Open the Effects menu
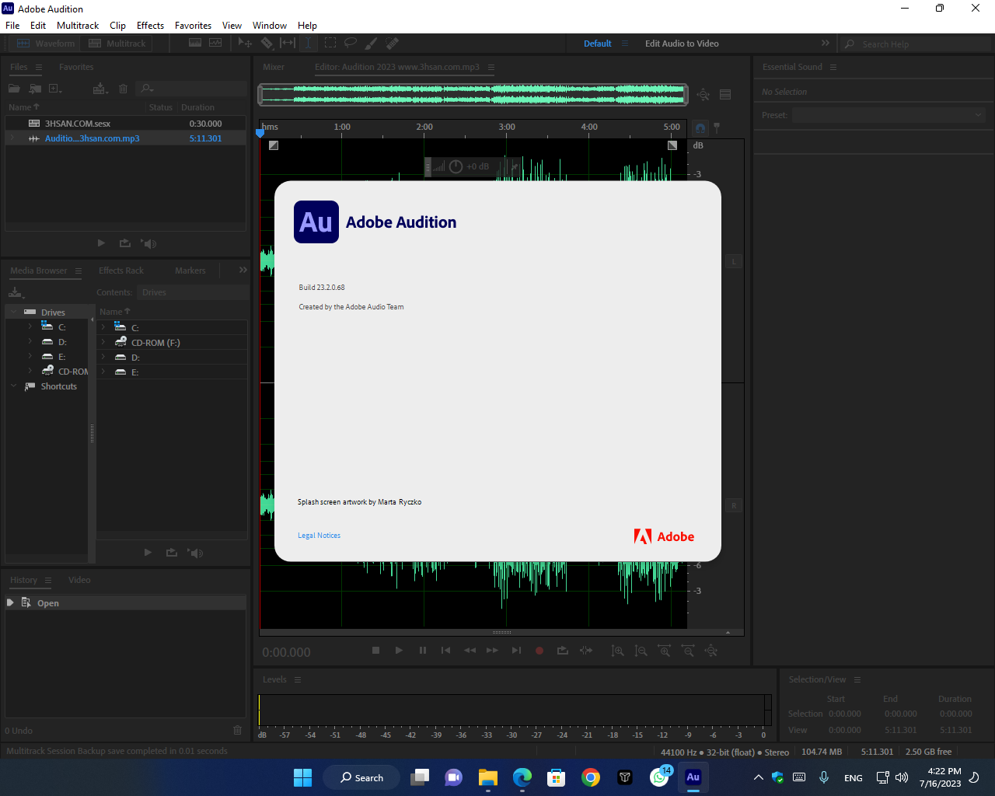Image resolution: width=995 pixels, height=796 pixels. (x=150, y=26)
